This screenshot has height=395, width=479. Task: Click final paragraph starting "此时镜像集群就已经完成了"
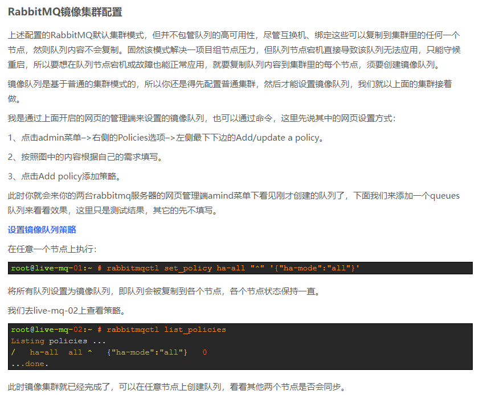click(x=177, y=387)
